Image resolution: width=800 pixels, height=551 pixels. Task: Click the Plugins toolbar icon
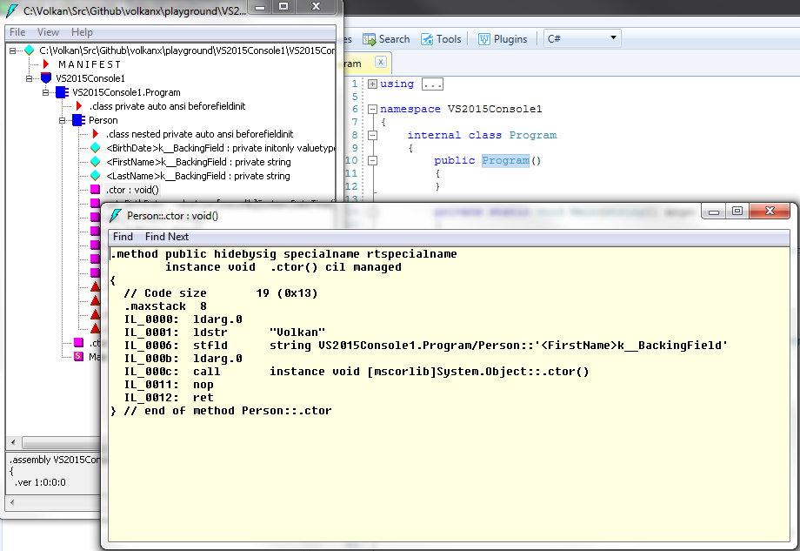[483, 39]
